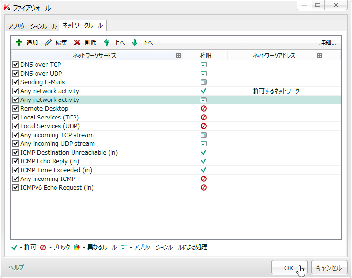352x278 pixels.
Task: Click block icon for Any incoming ICMP
Action: tap(204, 179)
